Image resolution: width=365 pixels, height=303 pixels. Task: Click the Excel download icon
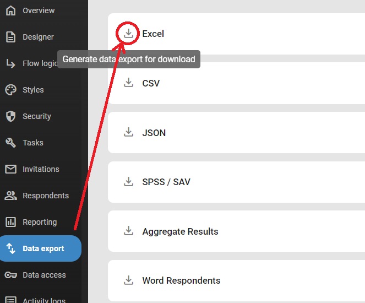pyautogui.click(x=128, y=34)
